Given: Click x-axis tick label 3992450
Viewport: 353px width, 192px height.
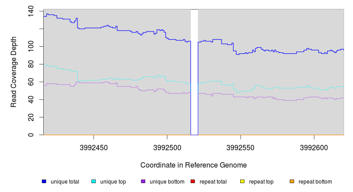Looking at the screenshot, I should tap(93, 147).
